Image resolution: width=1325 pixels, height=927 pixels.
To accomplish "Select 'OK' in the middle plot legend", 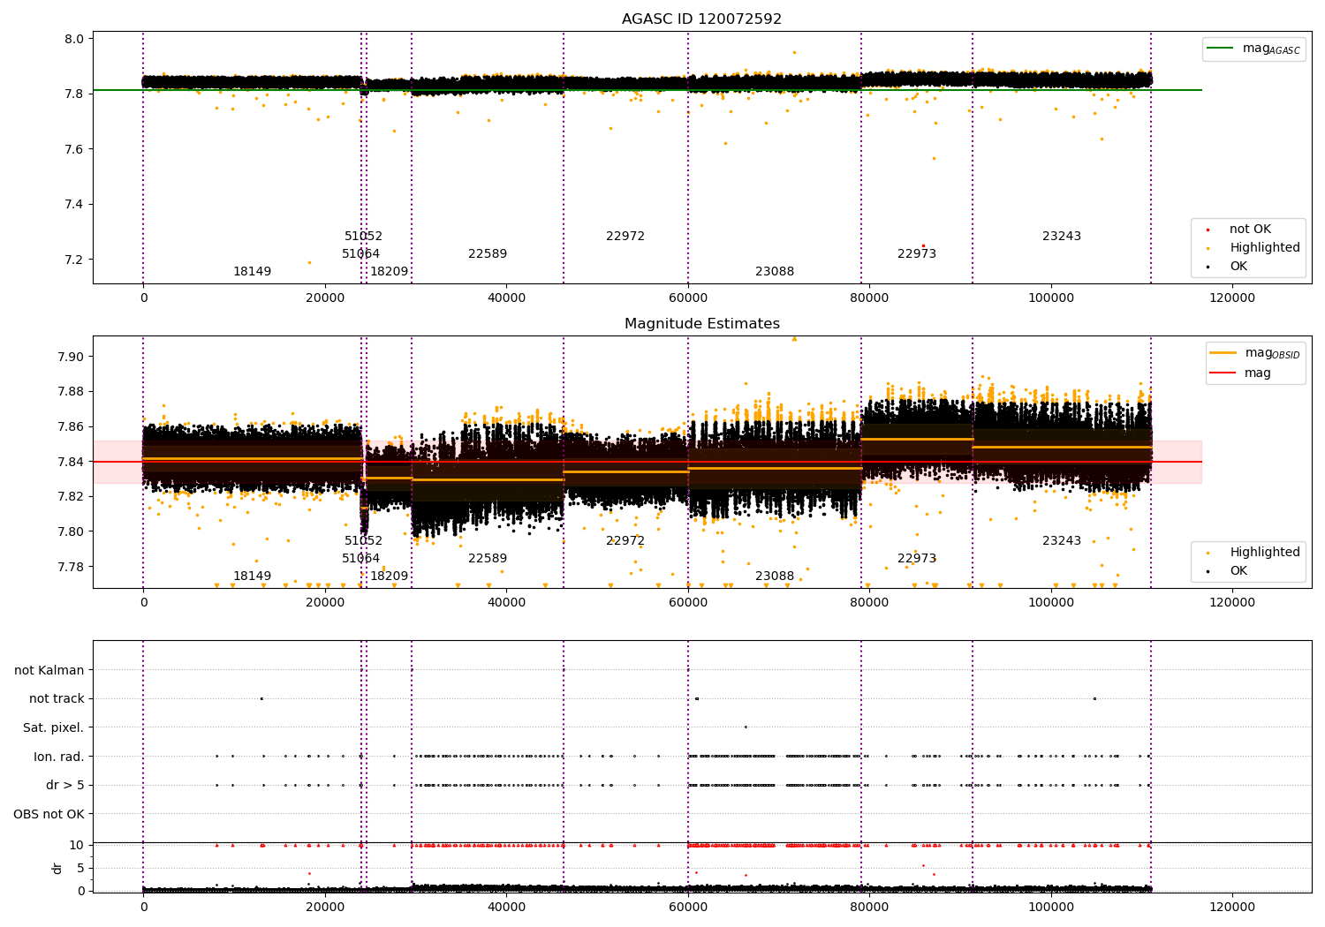I will [x=1238, y=571].
